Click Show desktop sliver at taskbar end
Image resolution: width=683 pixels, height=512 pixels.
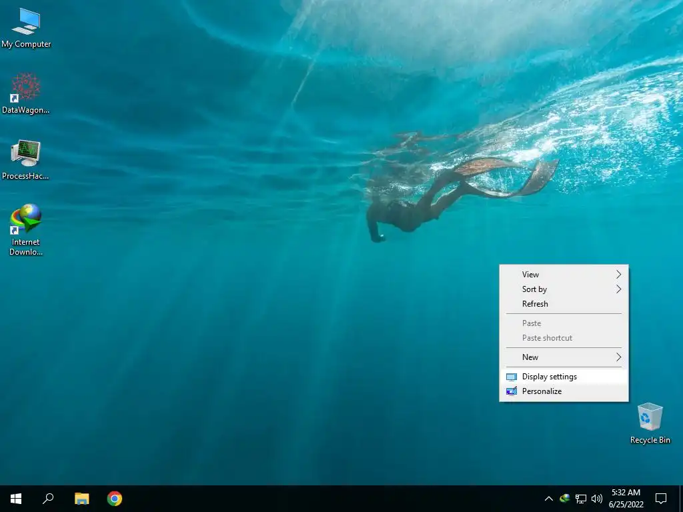point(681,499)
